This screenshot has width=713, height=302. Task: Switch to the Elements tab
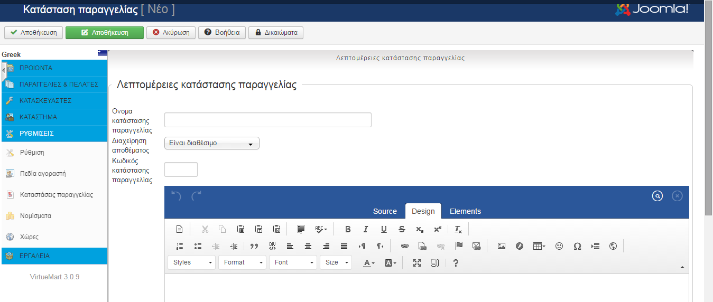(465, 211)
